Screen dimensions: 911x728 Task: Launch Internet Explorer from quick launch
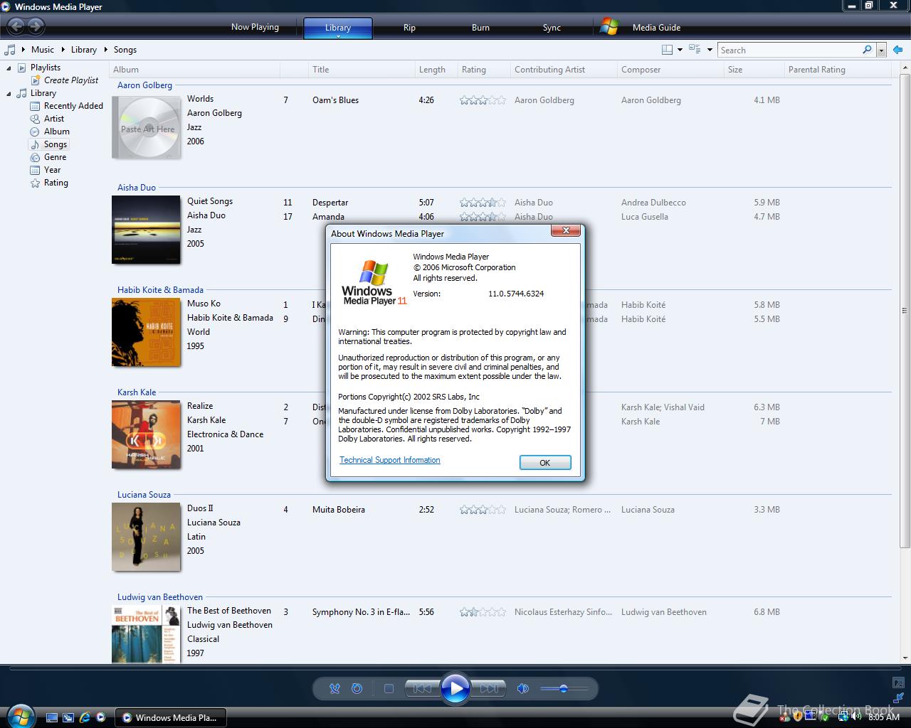85,718
